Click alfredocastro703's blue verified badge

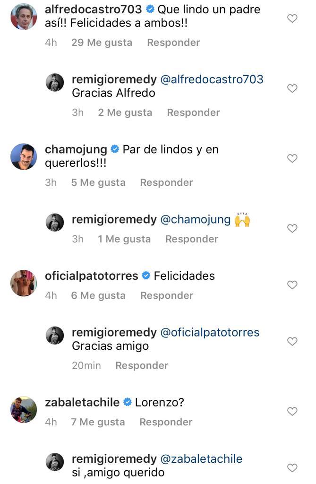(x=151, y=8)
